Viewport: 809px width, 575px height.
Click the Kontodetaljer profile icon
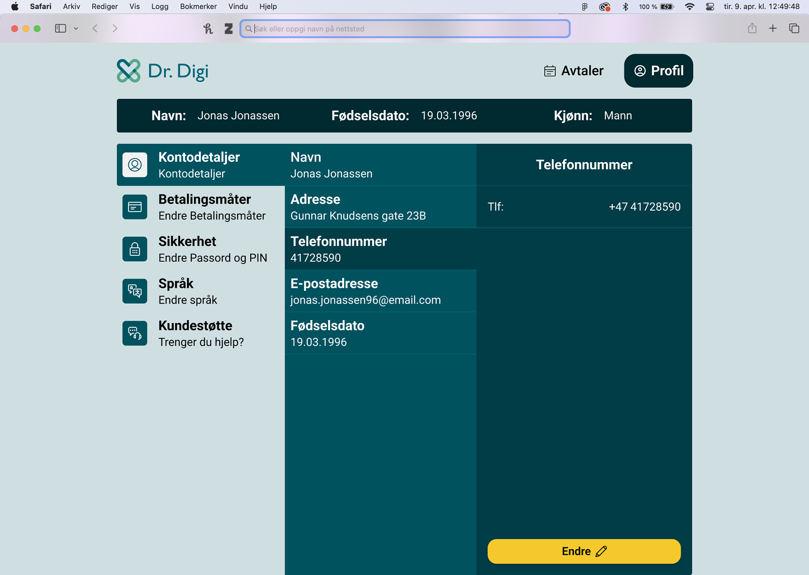click(x=135, y=165)
